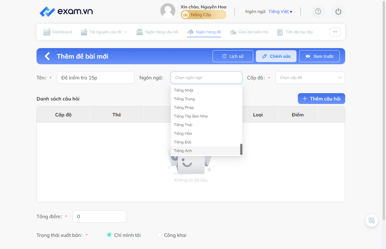
Task: Click the Cấp độ column header
Action: pos(63,115)
